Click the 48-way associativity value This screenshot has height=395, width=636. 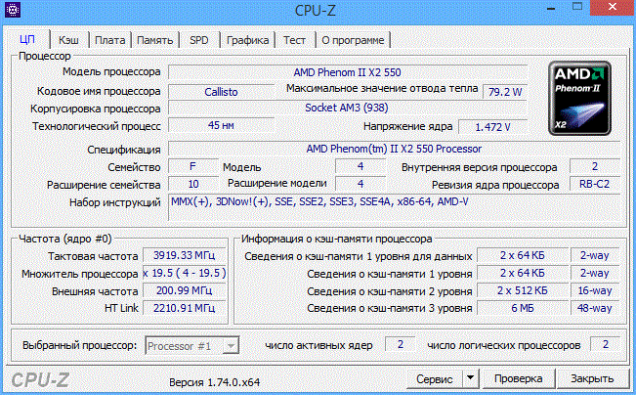[x=595, y=308]
